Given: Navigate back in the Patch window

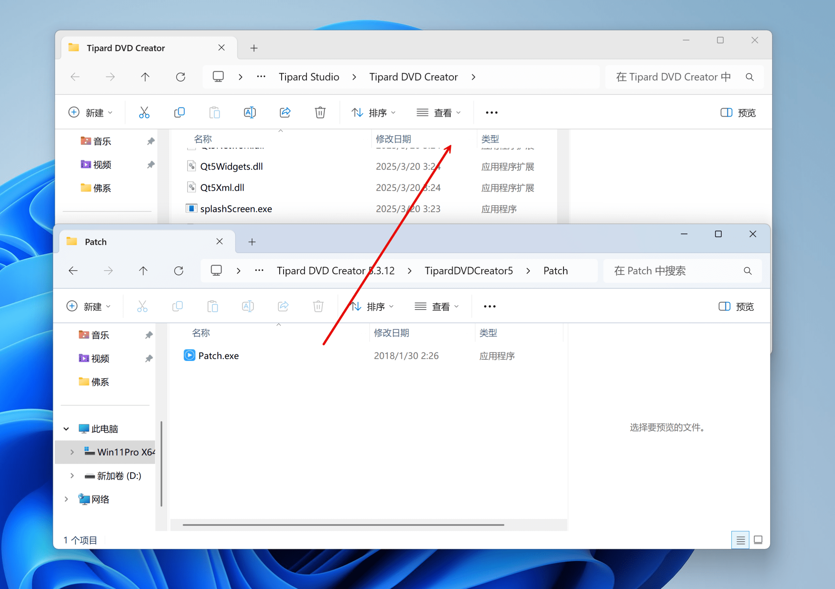Looking at the screenshot, I should tap(73, 271).
